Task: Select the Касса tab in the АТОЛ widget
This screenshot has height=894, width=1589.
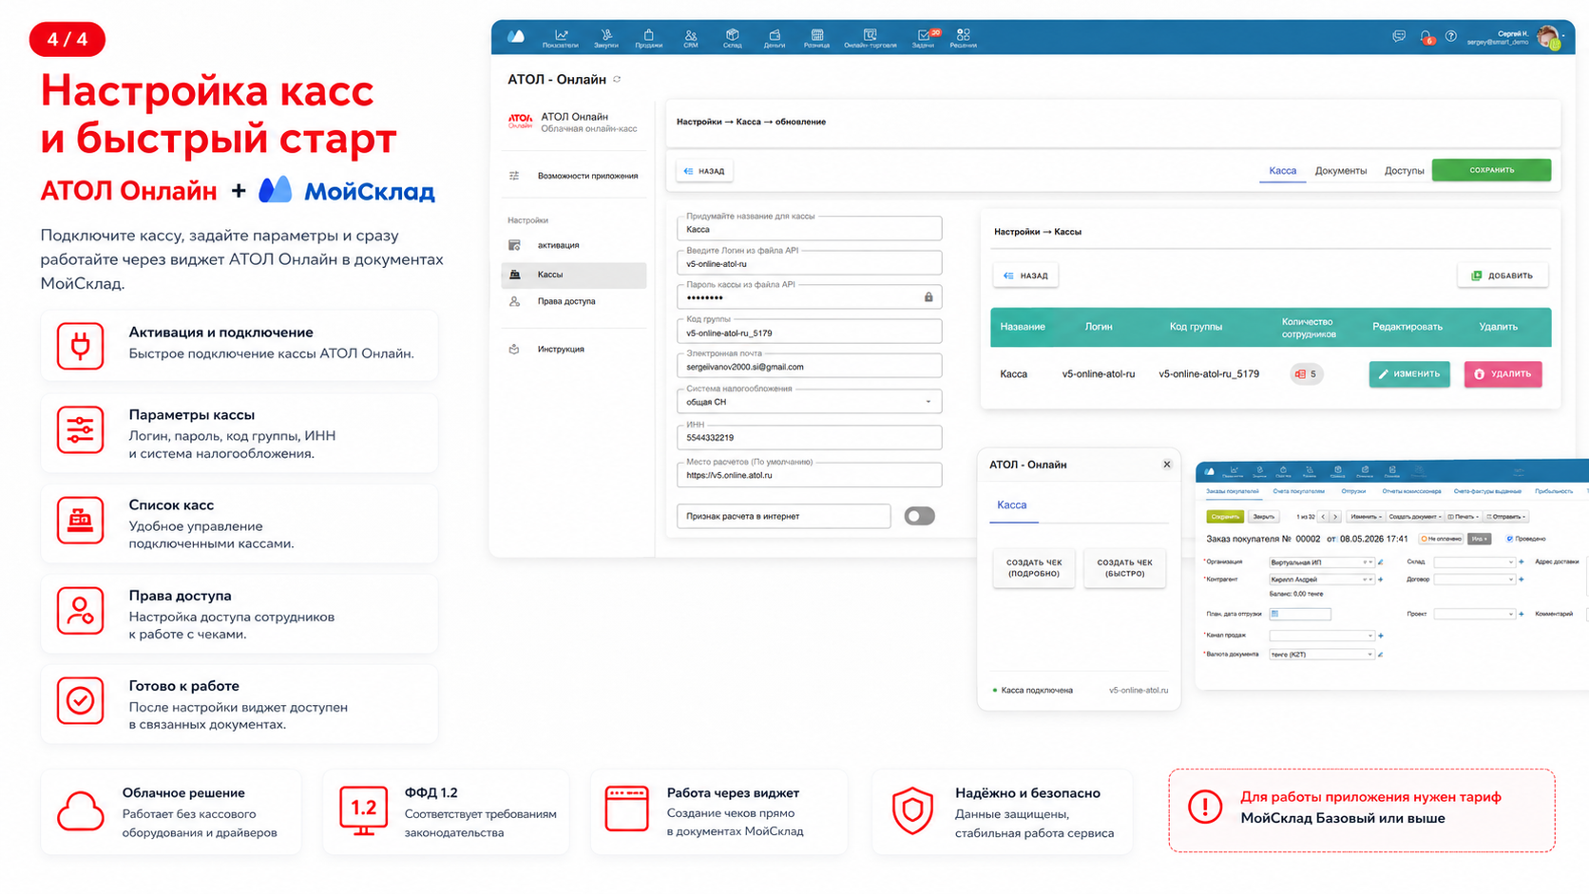Action: click(1011, 505)
